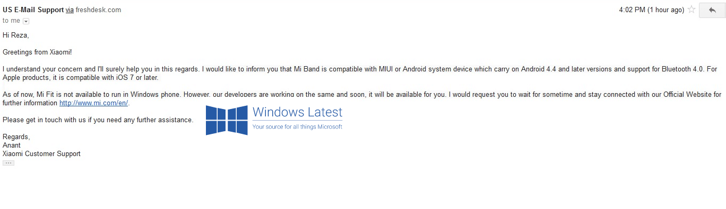The height and width of the screenshot is (209, 726).
Task: Show trimmed content with the ellipsis button
Action: click(8, 163)
